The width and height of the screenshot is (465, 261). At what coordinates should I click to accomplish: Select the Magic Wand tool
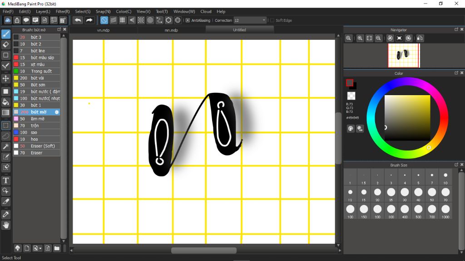(x=5, y=146)
